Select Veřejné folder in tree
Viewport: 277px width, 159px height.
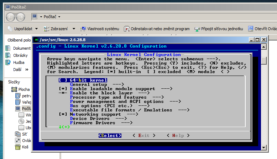(x=23, y=102)
